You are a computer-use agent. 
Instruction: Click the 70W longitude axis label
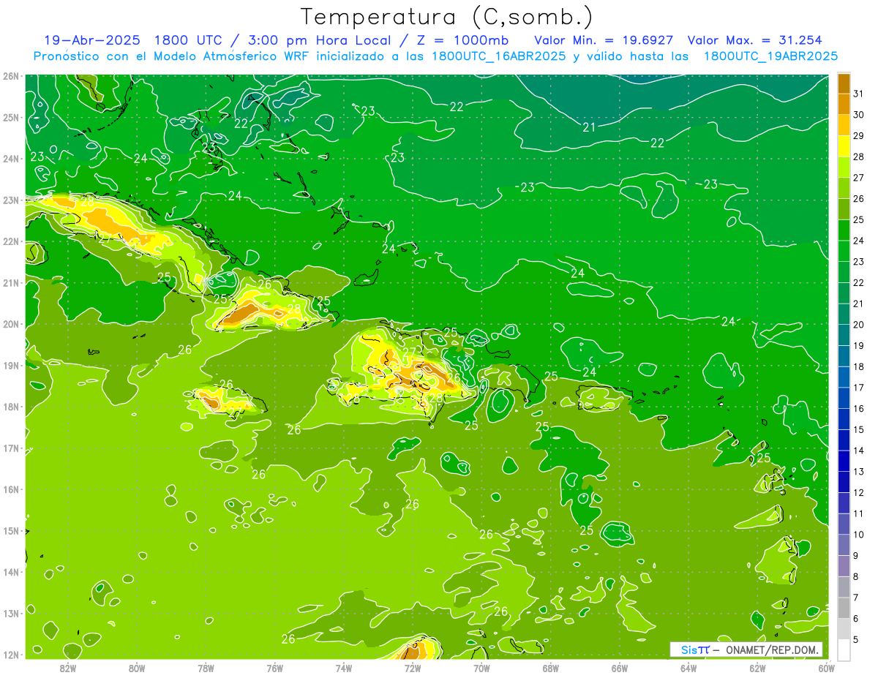pyautogui.click(x=481, y=668)
